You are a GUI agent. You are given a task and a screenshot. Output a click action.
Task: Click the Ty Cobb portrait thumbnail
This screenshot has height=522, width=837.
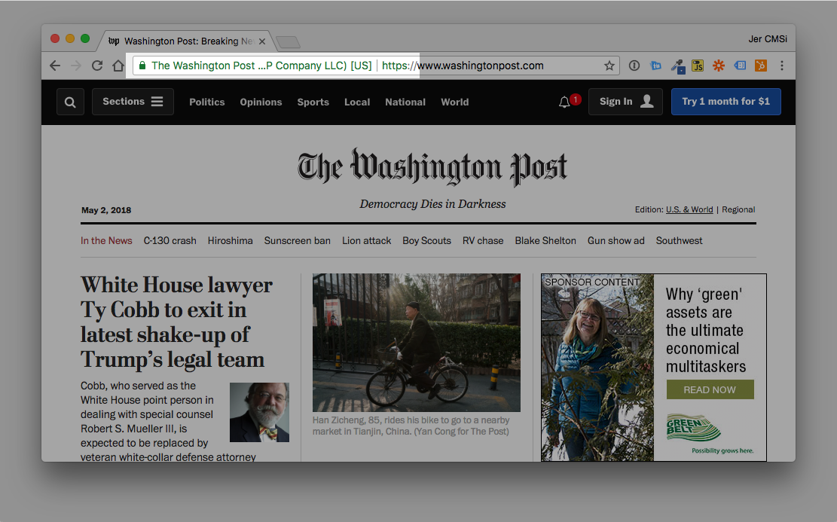pos(259,412)
